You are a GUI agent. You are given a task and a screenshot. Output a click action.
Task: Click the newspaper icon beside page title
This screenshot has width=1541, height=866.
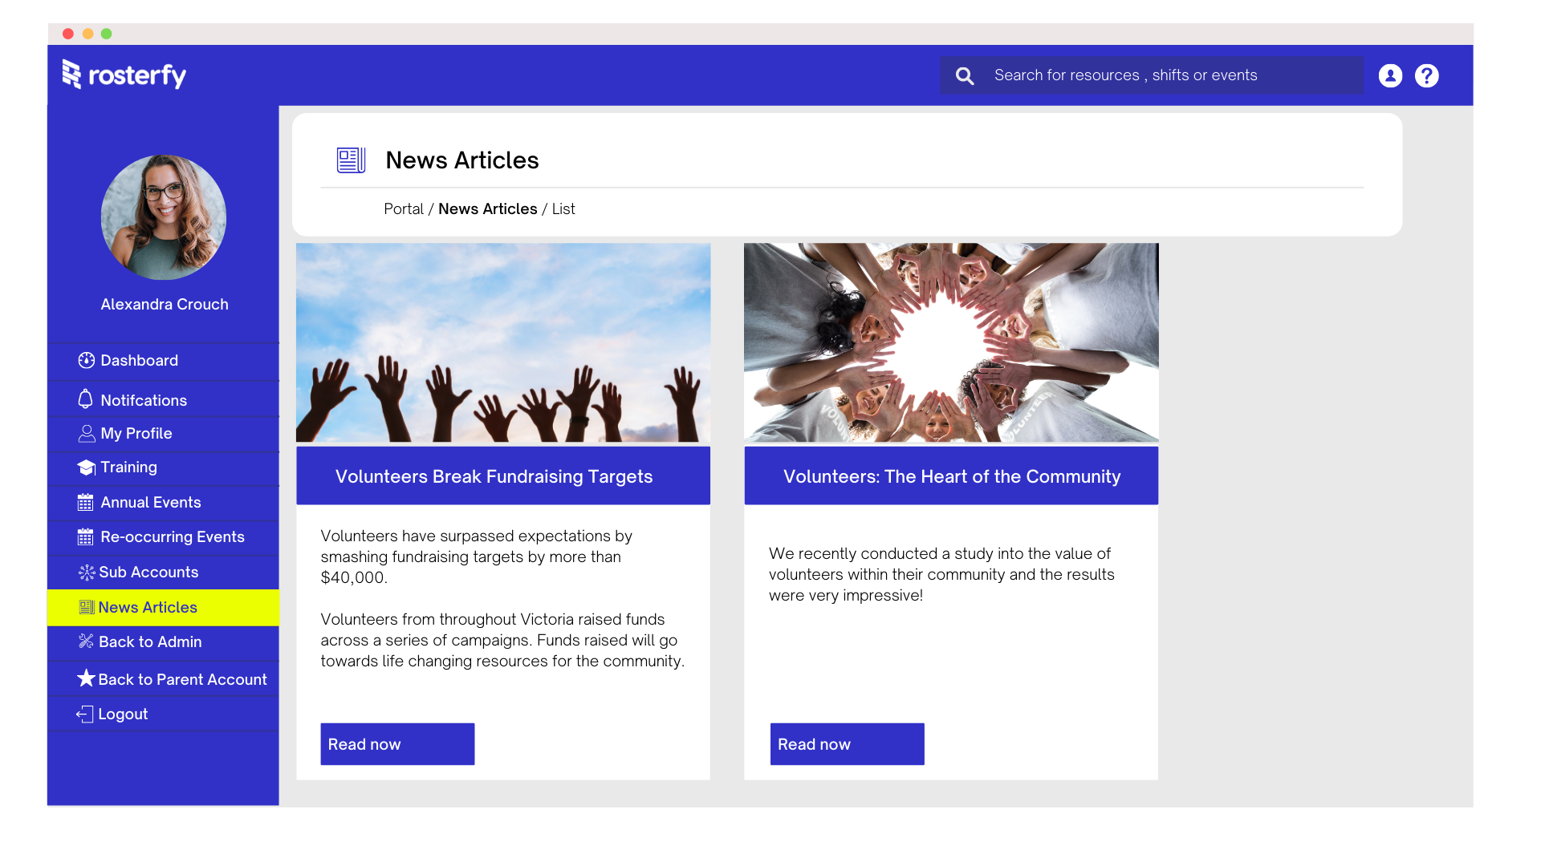pyautogui.click(x=351, y=160)
